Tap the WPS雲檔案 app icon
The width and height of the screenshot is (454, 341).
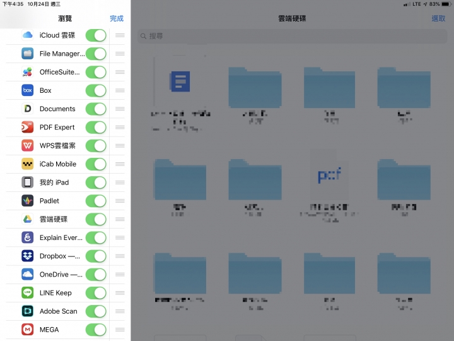click(28, 146)
